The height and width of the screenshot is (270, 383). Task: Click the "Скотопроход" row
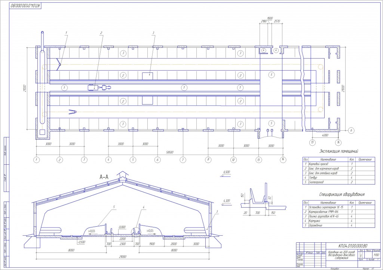pyautogui.click(x=338, y=182)
